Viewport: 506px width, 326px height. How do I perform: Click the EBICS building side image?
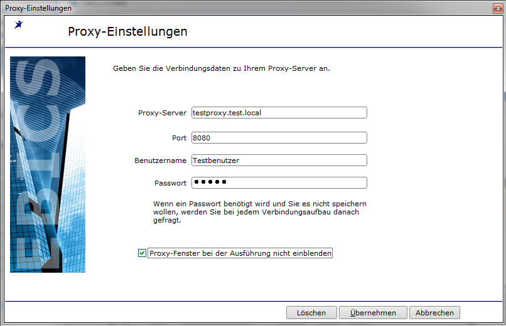click(x=48, y=165)
